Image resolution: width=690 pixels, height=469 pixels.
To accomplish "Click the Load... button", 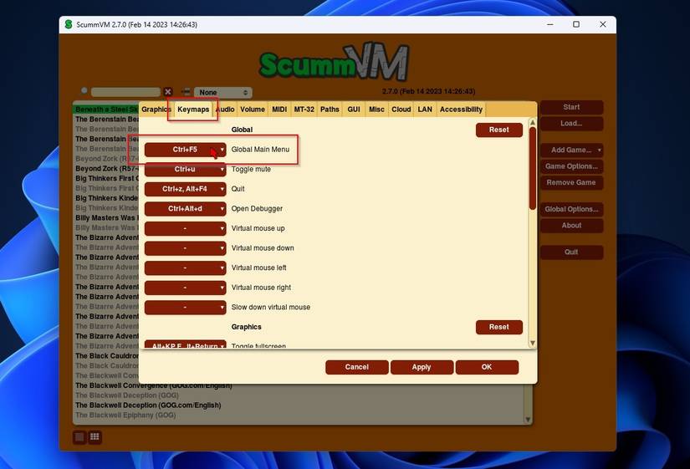I will pyautogui.click(x=571, y=124).
